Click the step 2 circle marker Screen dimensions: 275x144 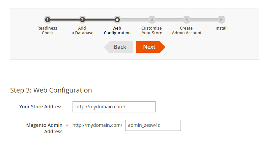(82, 20)
